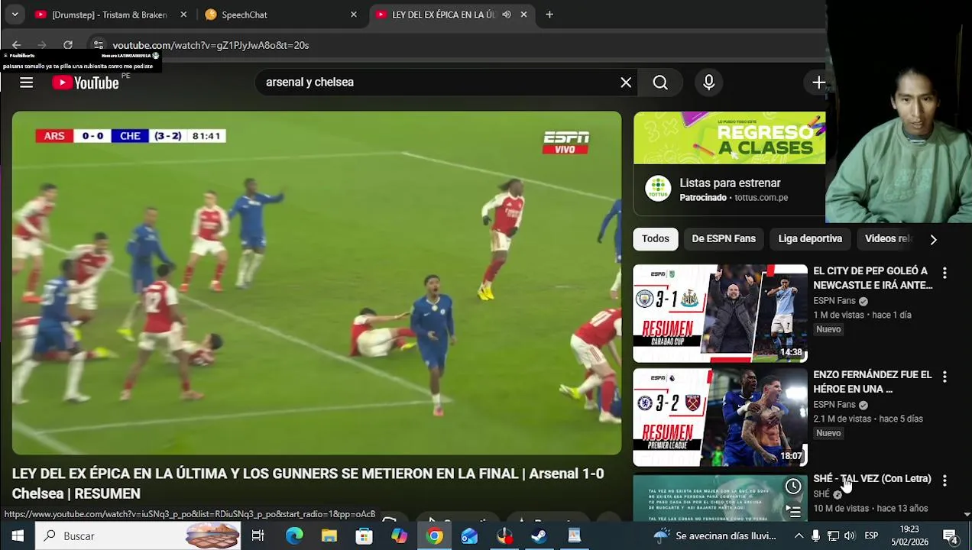This screenshot has width=972, height=550.
Task: Open File Explorer from the taskbar
Action: [329, 536]
